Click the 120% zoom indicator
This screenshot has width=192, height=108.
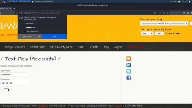tap(154, 13)
